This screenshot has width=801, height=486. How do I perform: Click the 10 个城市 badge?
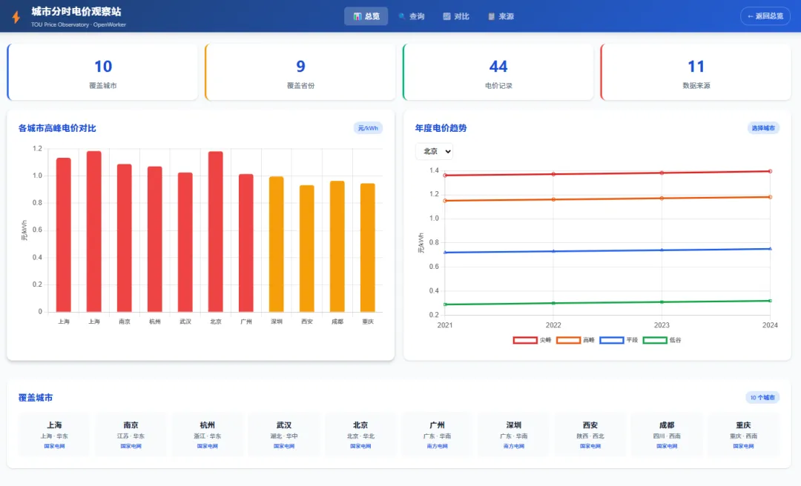762,398
